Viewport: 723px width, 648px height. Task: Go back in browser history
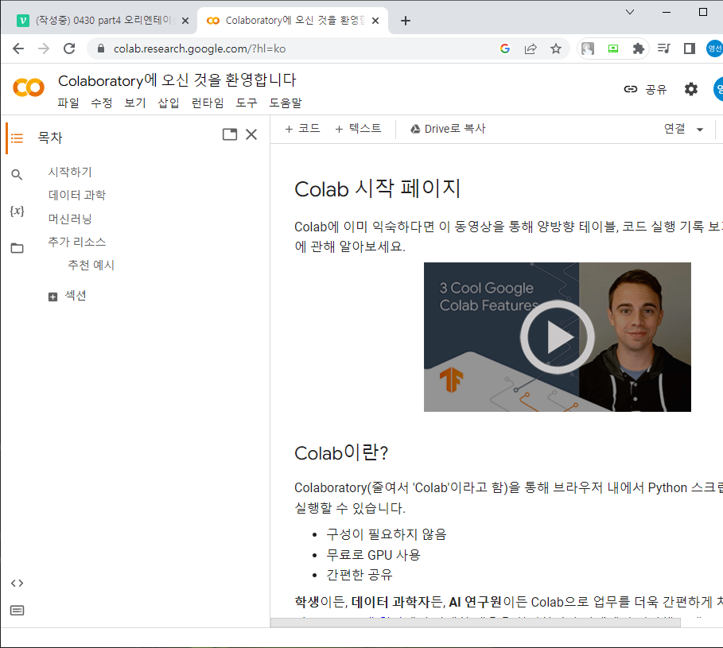[18, 49]
